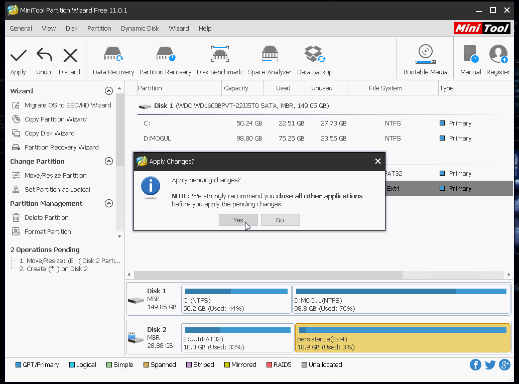519x384 pixels.
Task: Select pending operation 1 Move/Resize
Action: [69, 261]
